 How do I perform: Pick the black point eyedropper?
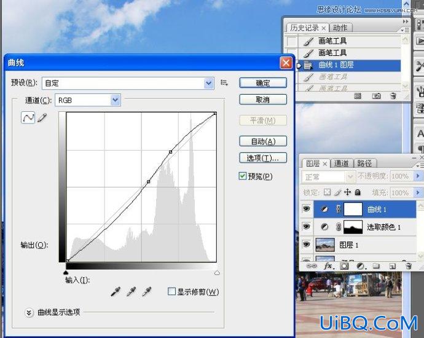[x=116, y=292]
